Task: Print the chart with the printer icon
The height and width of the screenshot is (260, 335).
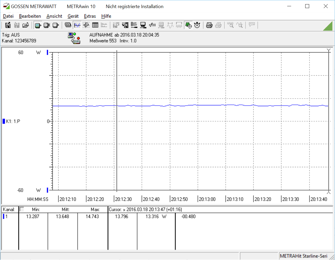Action: click(x=209, y=25)
